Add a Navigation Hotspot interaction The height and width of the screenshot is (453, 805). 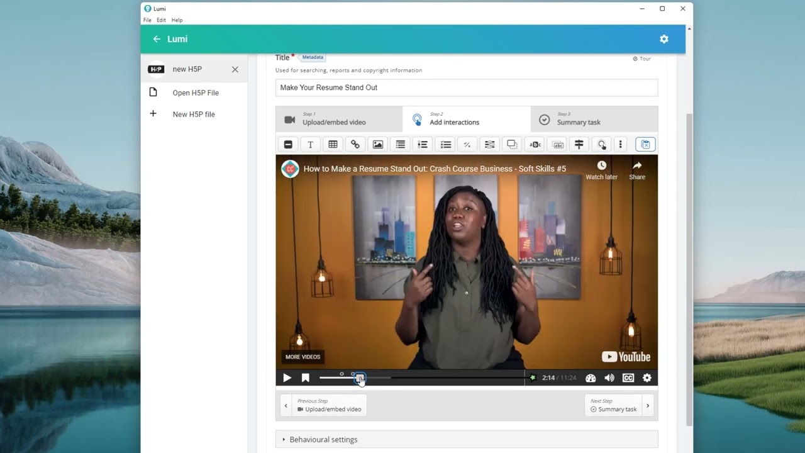click(602, 145)
